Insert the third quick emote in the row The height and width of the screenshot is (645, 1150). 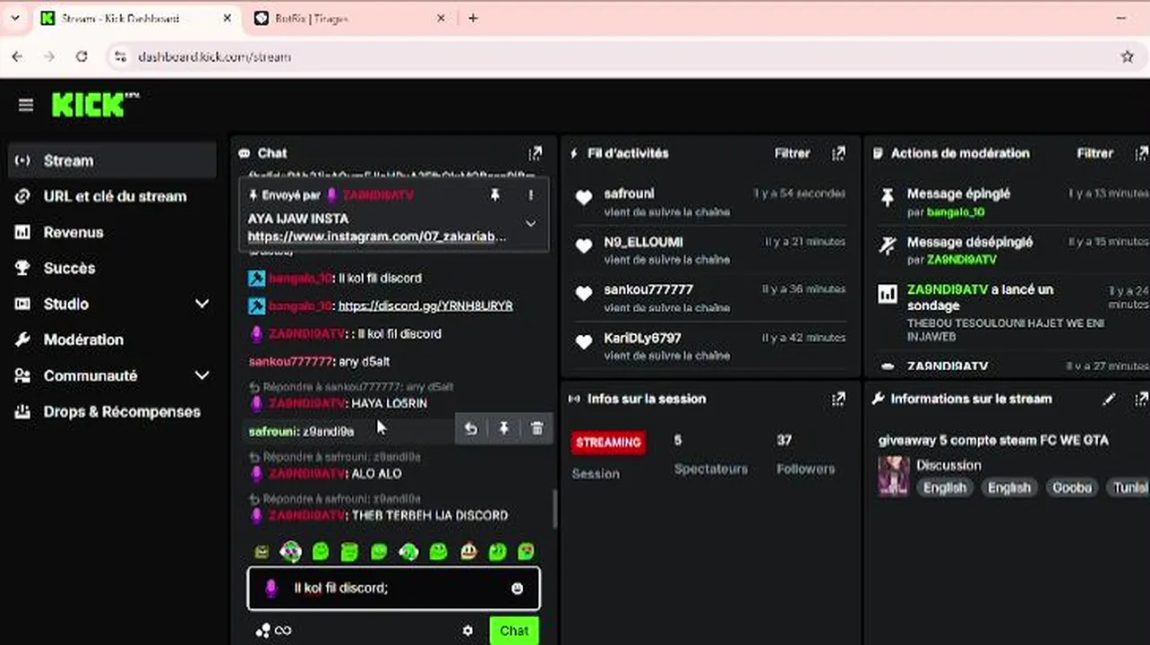point(321,552)
